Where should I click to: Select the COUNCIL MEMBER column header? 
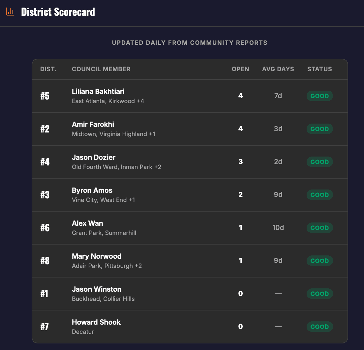(x=101, y=69)
